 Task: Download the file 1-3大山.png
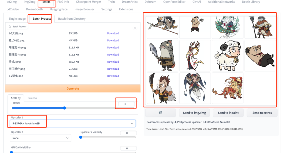pyautogui.click(x=113, y=33)
